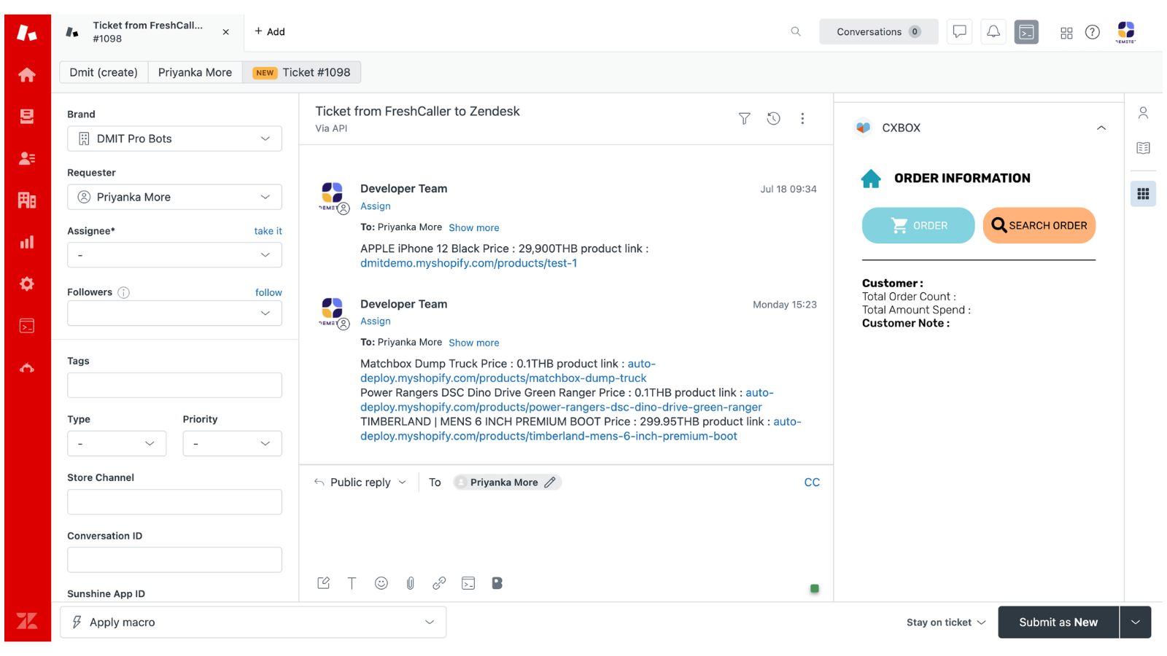This screenshot has width=1167, height=656.
Task: Click the ORDER button
Action: tap(918, 225)
